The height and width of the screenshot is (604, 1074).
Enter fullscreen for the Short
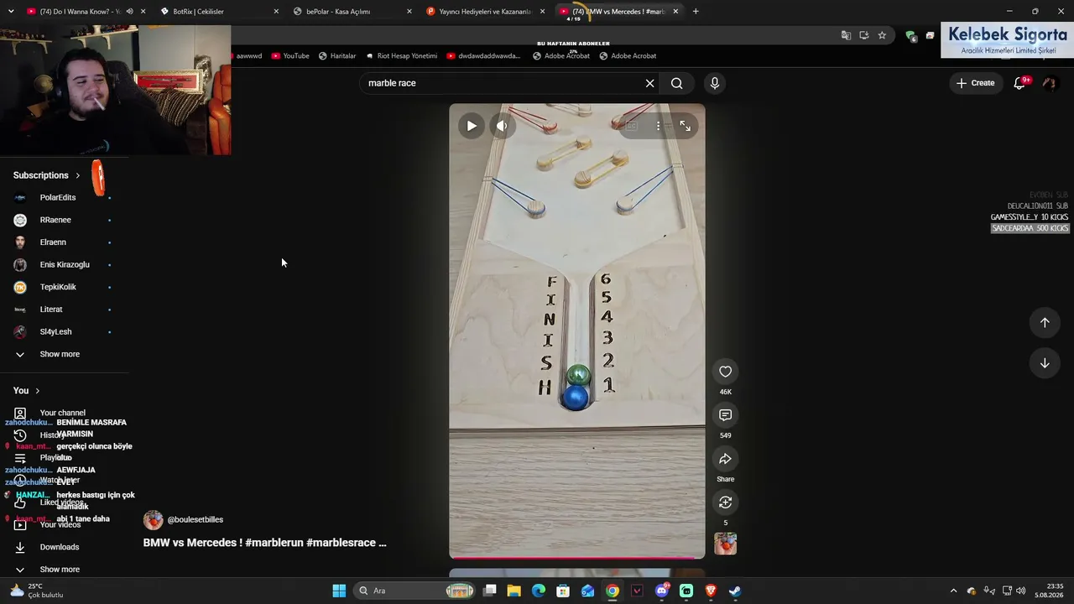[686, 126]
